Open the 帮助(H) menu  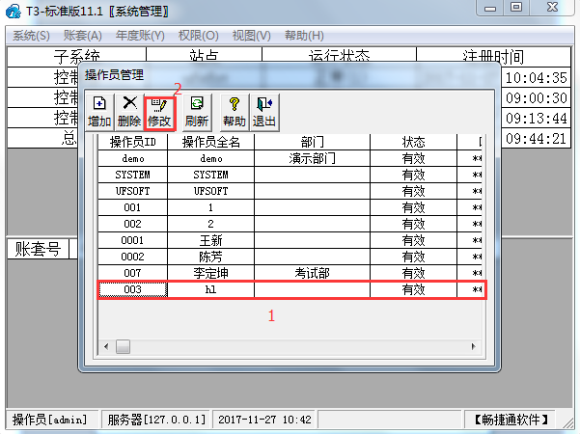point(304,36)
